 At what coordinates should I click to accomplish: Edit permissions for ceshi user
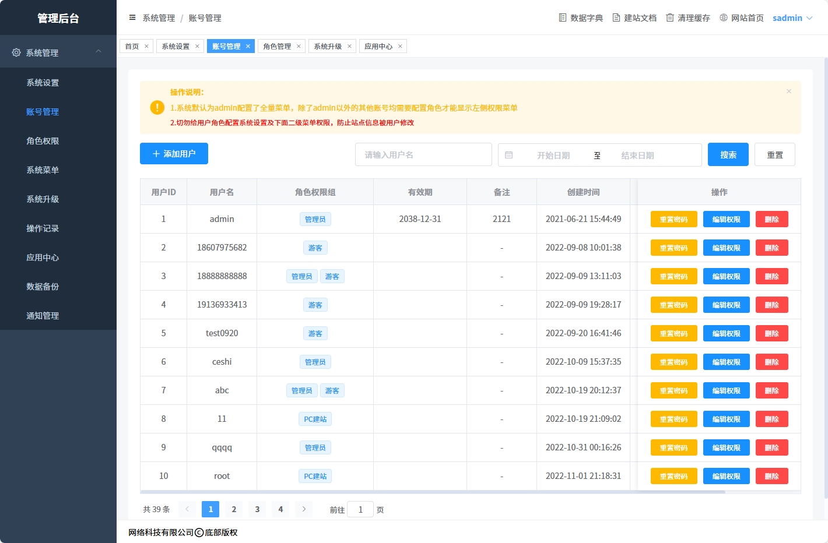pyautogui.click(x=727, y=362)
